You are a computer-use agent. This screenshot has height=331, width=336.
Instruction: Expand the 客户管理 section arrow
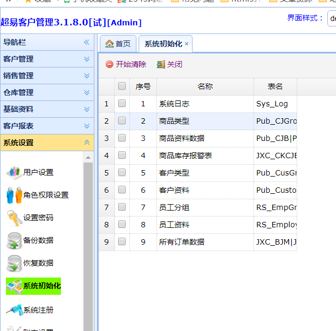coord(87,59)
